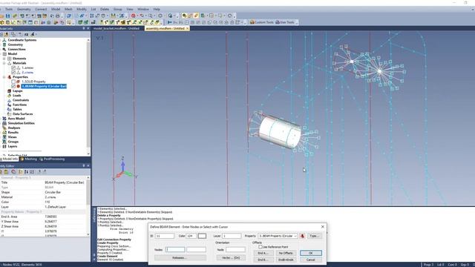
Task: Click the Tables icon in the tree
Action: [10, 109]
